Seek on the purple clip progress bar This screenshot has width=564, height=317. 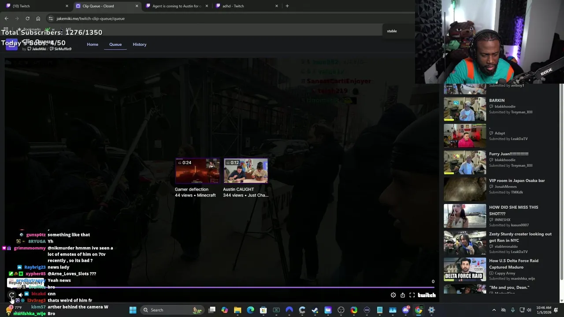coord(220,288)
